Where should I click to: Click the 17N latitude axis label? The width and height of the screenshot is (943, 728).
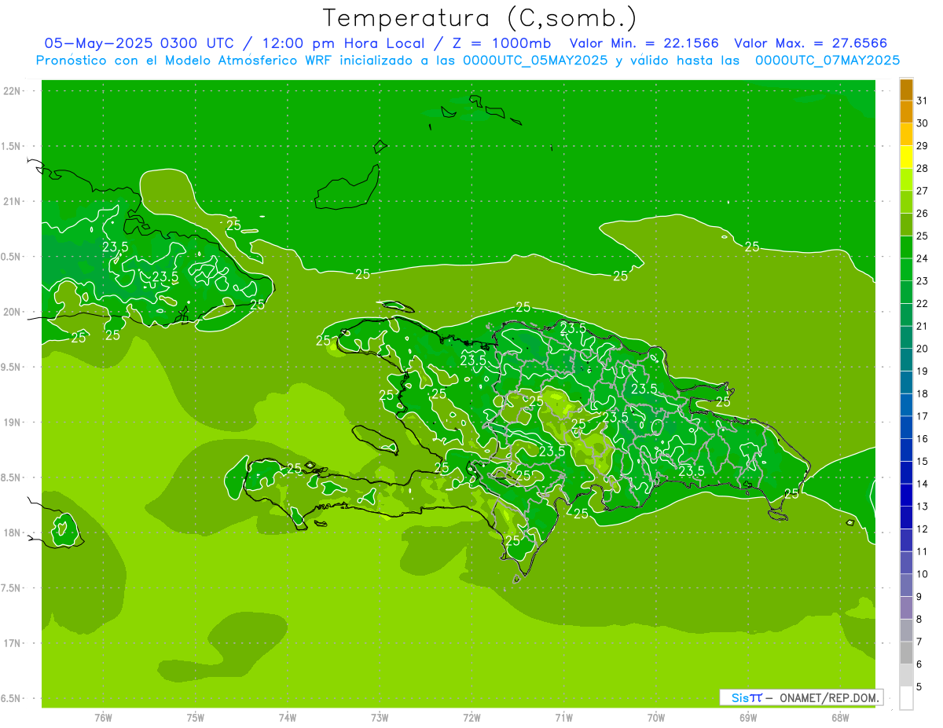(12, 643)
